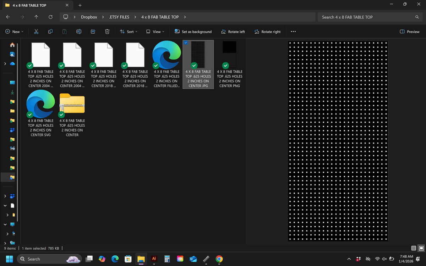Screen dimensions: 426x266
Task: Click Rotate right button
Action: click(x=268, y=32)
